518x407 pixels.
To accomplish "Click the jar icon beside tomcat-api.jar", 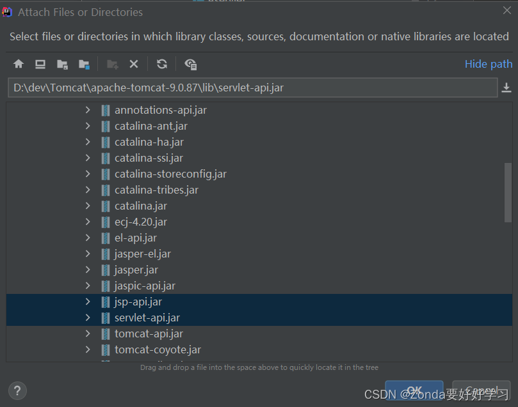I will click(106, 334).
